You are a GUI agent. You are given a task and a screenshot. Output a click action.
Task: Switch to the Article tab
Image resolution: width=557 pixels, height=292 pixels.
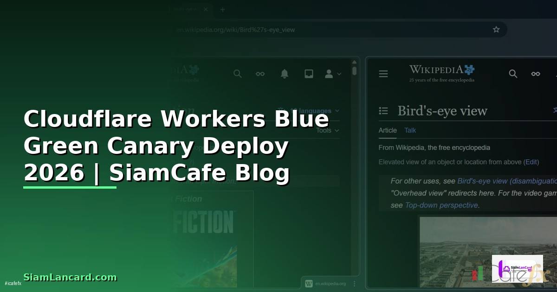[388, 130]
